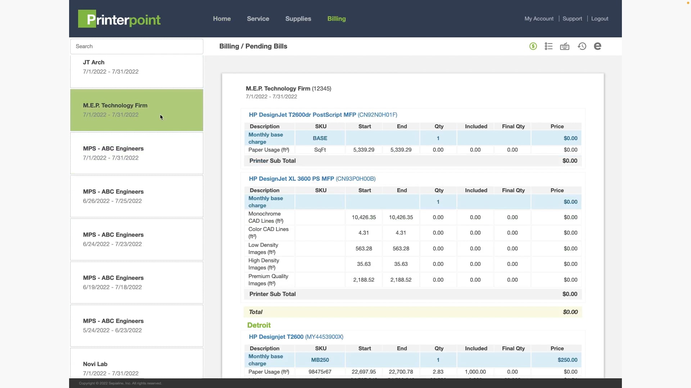
Task: Click the yellow Total row
Action: coord(413,312)
